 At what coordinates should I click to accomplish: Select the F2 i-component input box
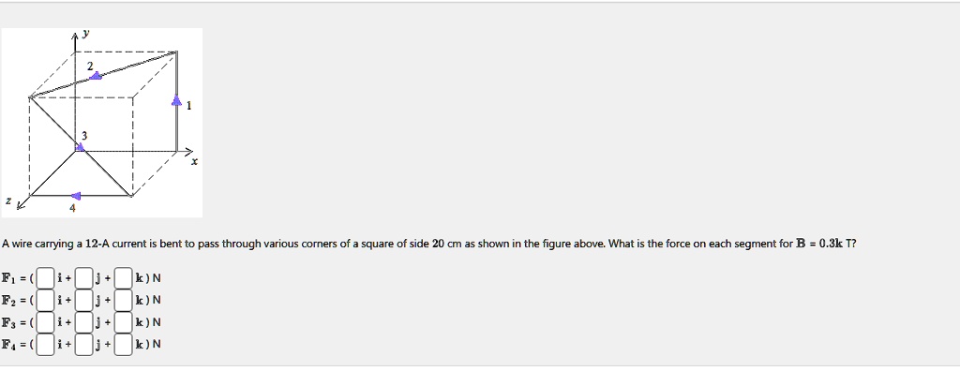coord(45,301)
